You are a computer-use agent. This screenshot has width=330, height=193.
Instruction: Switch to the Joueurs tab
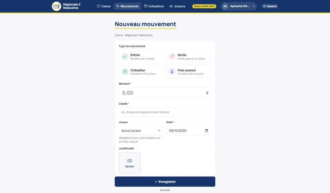click(178, 6)
